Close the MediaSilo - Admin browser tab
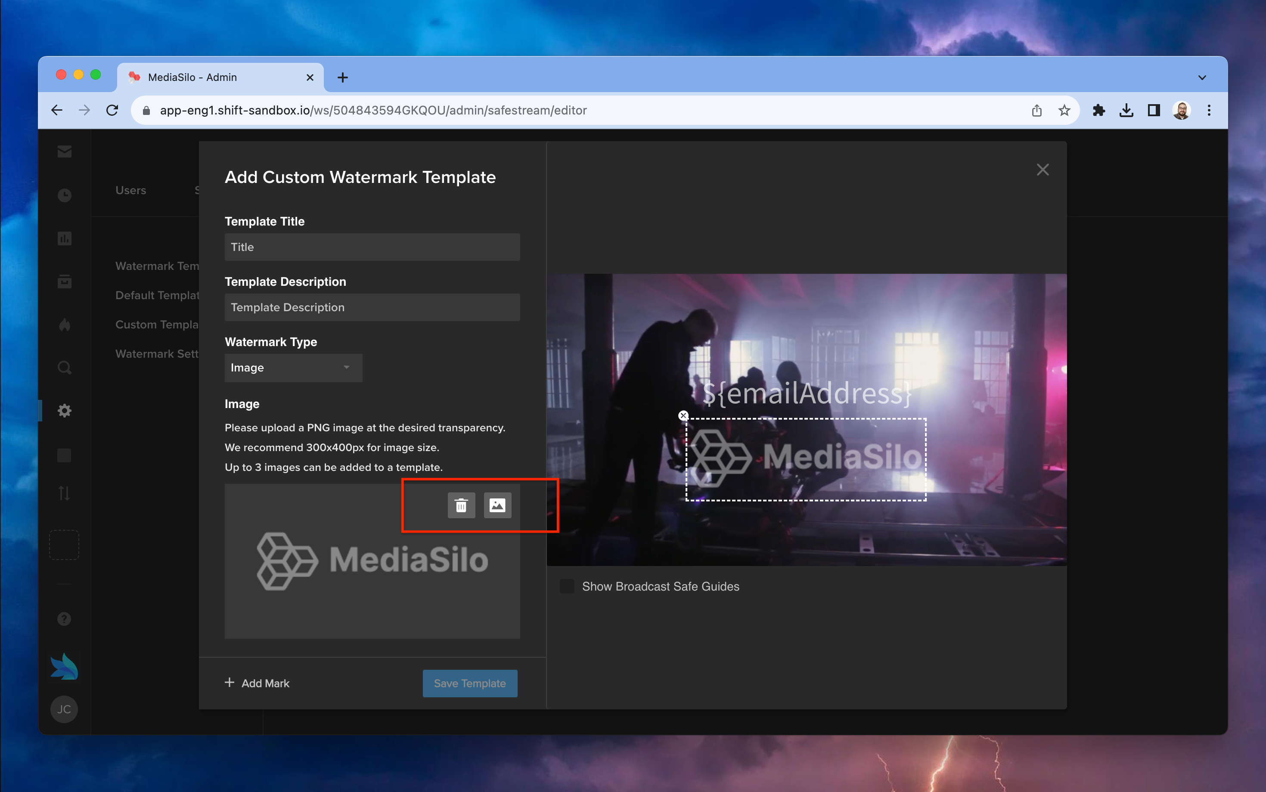The height and width of the screenshot is (792, 1266). pos(310,77)
